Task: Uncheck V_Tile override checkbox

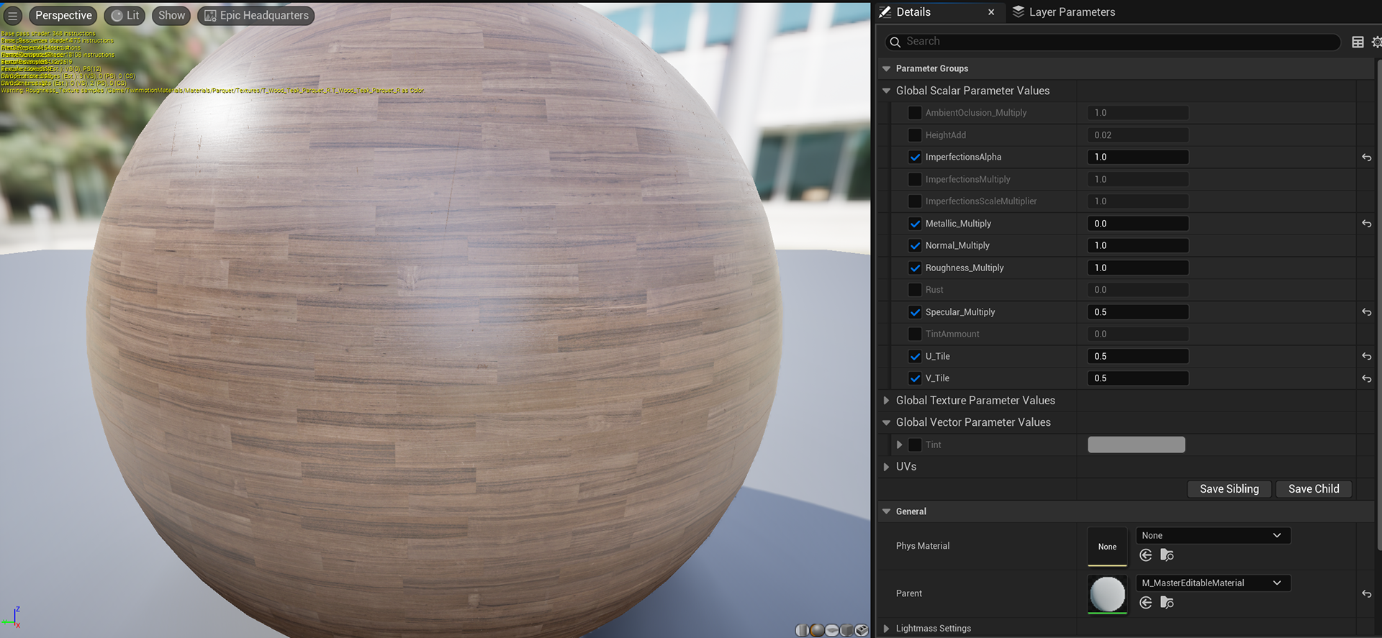Action: pos(915,378)
